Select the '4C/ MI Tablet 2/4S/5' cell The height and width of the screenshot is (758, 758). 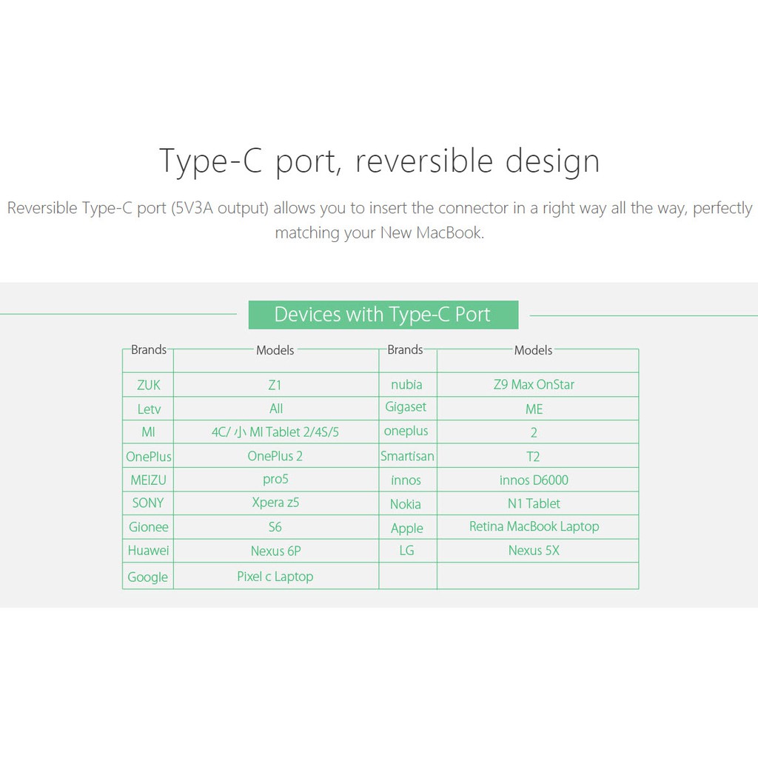[275, 432]
